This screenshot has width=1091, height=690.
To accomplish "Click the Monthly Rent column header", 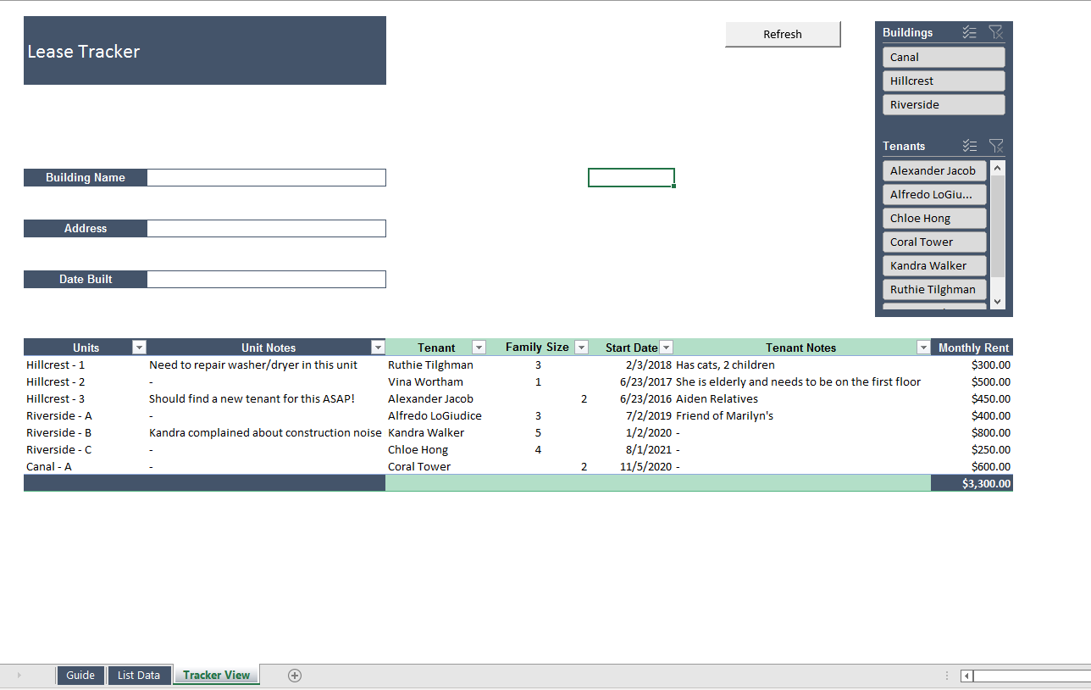I will [972, 348].
